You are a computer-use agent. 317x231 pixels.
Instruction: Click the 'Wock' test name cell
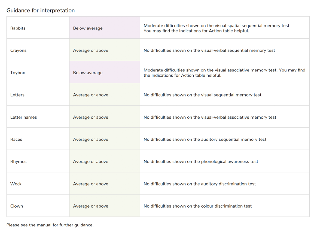38,183
